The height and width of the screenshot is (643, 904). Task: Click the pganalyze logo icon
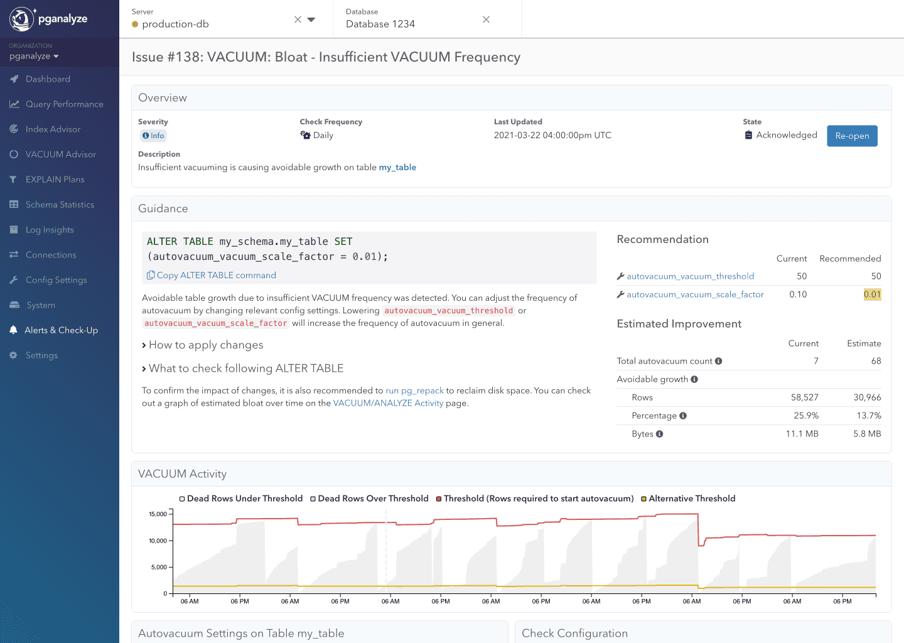[x=22, y=19]
